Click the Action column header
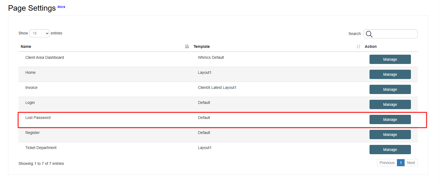 coord(371,46)
